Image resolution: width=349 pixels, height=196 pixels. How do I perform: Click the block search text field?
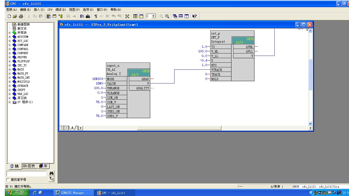coord(26,174)
